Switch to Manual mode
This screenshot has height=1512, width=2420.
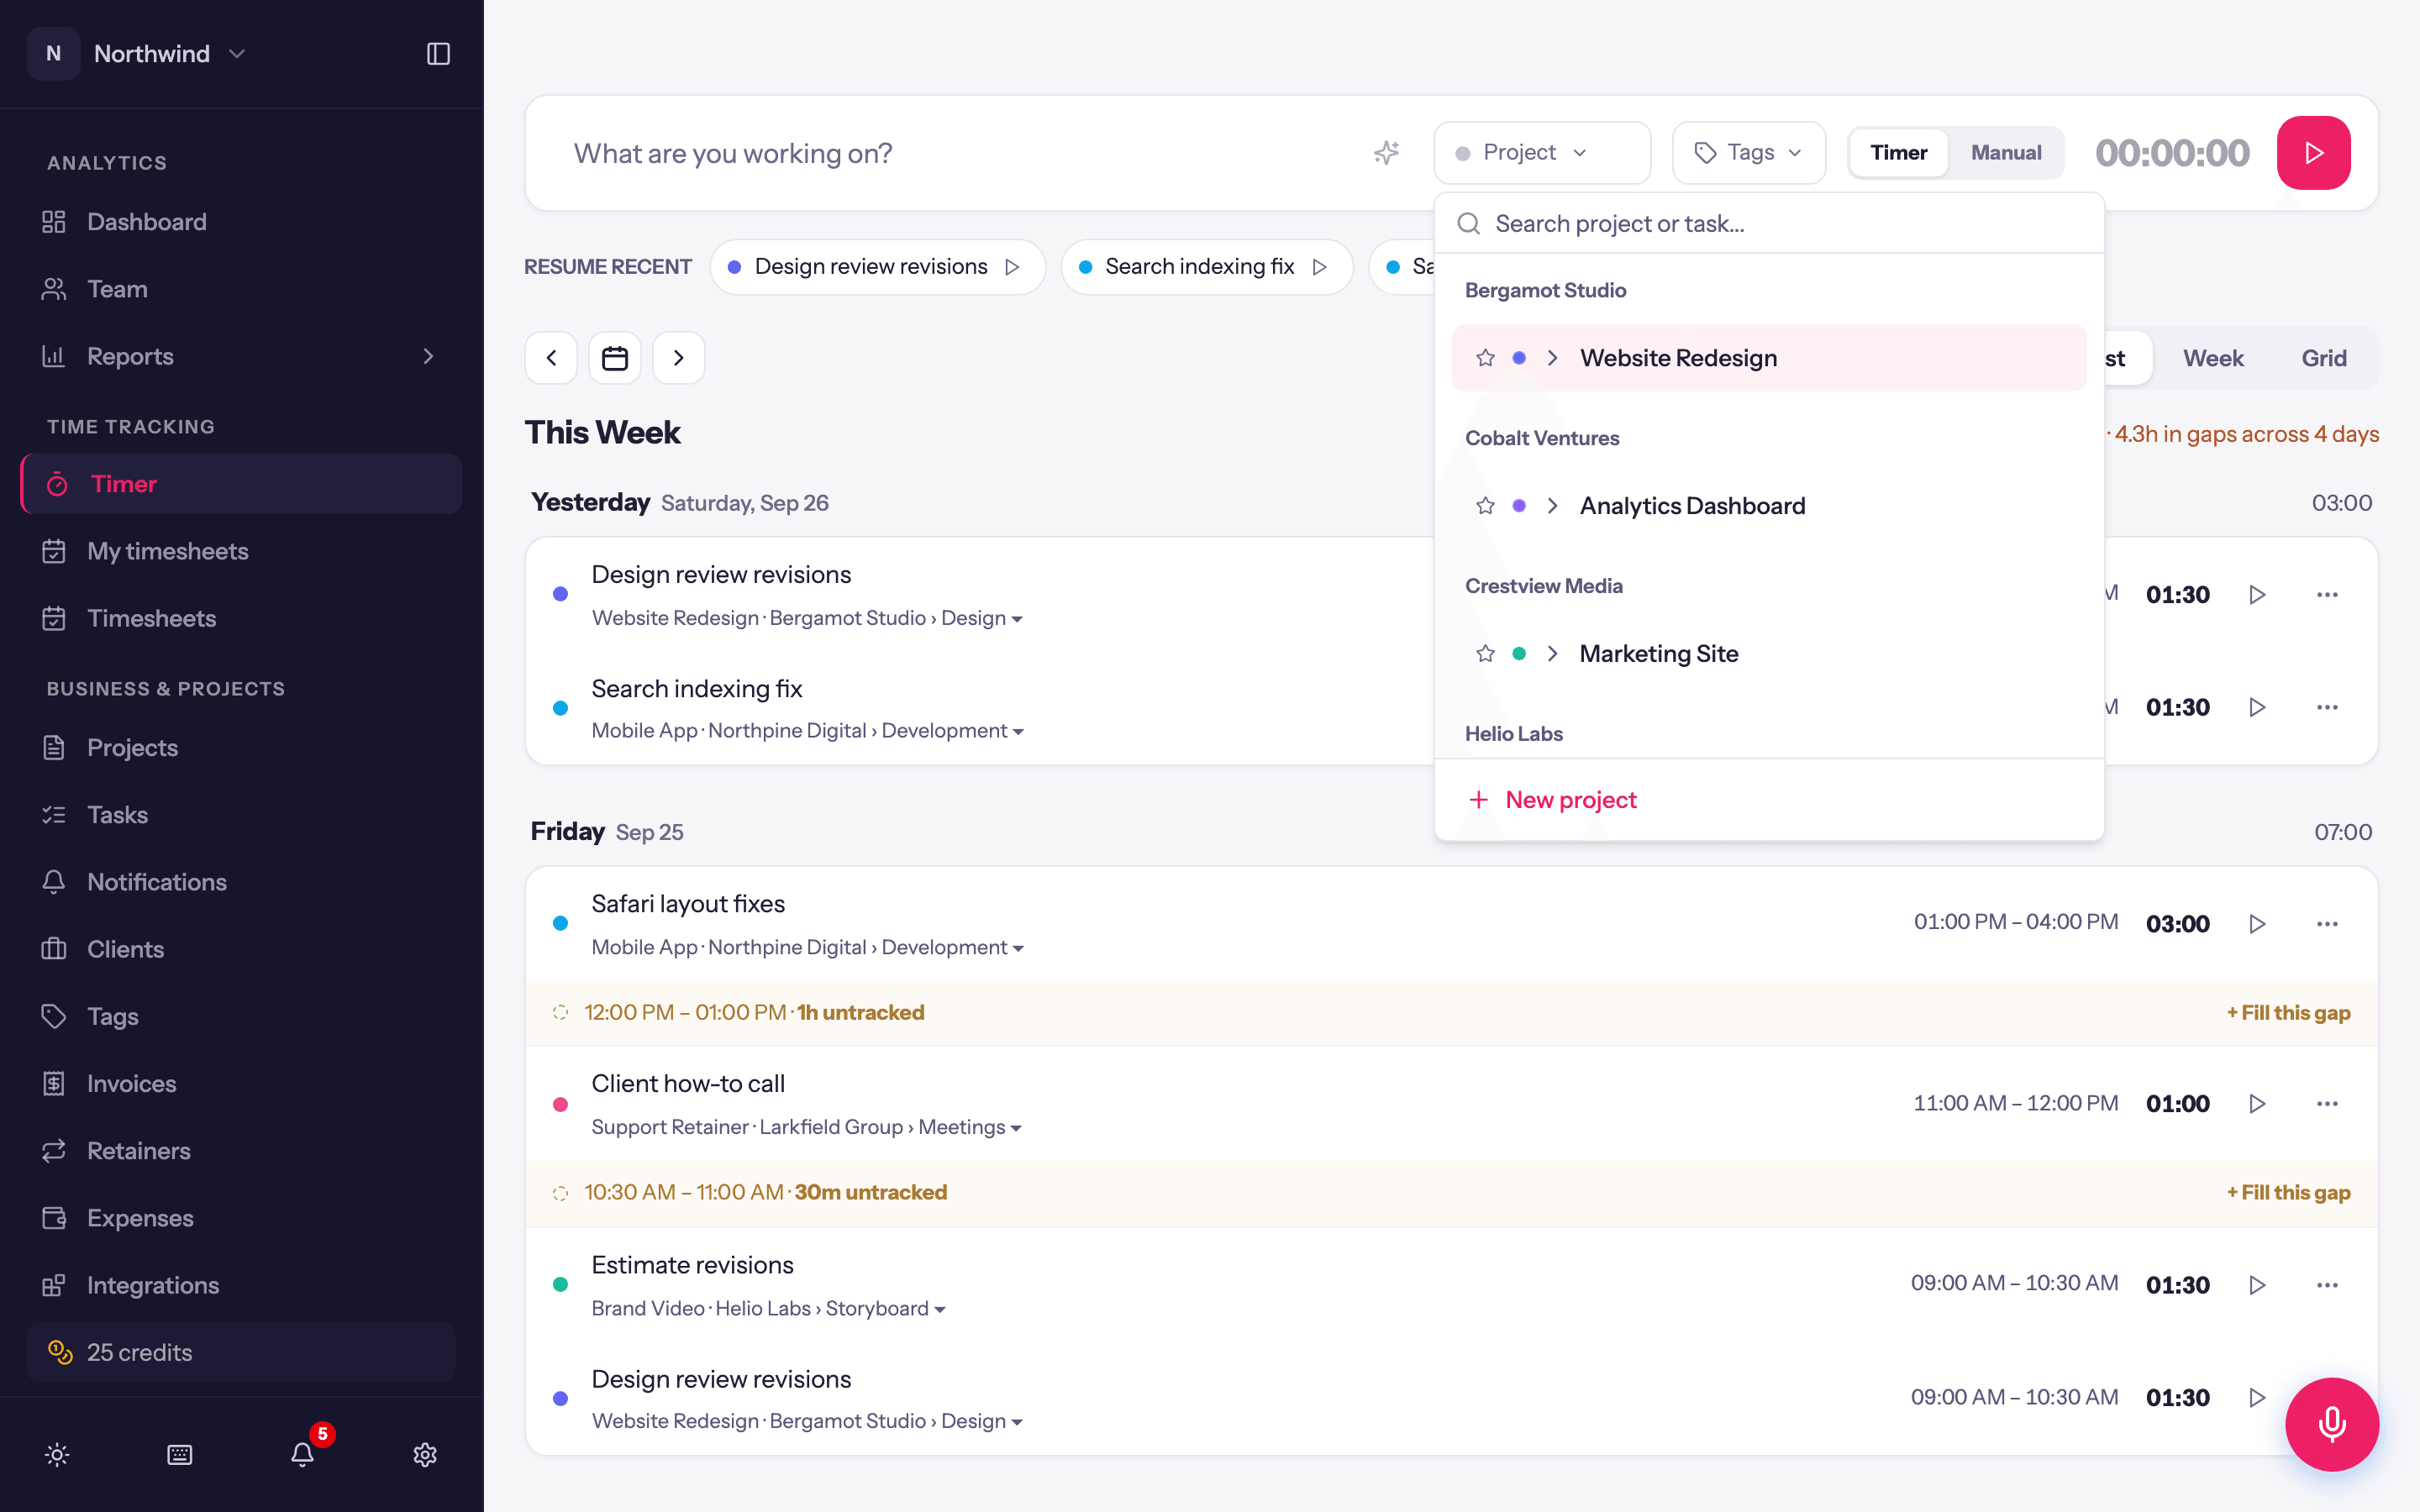[x=2006, y=153]
